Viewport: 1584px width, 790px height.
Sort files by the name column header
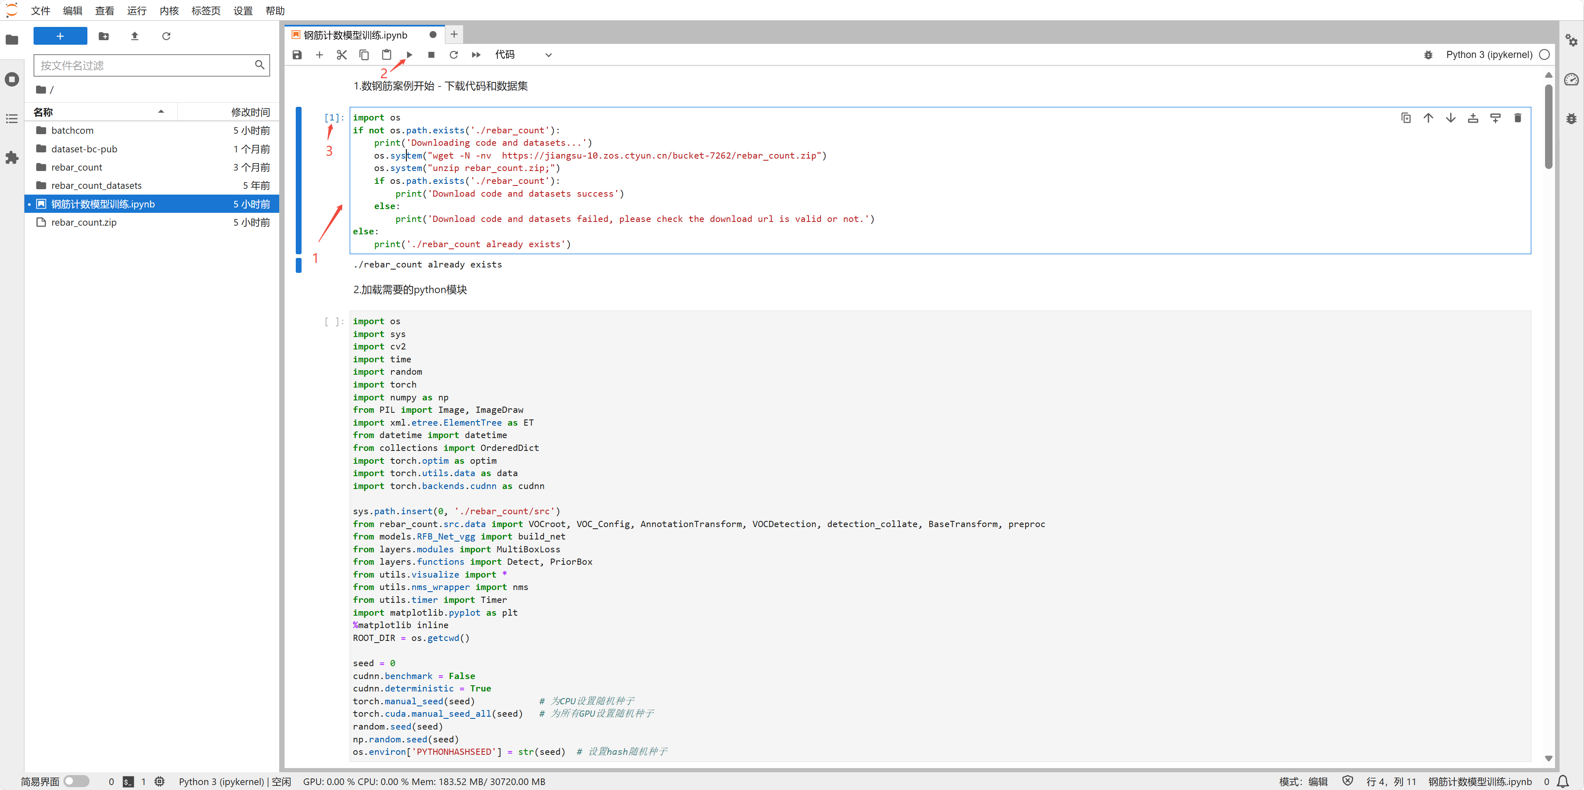coord(101,112)
